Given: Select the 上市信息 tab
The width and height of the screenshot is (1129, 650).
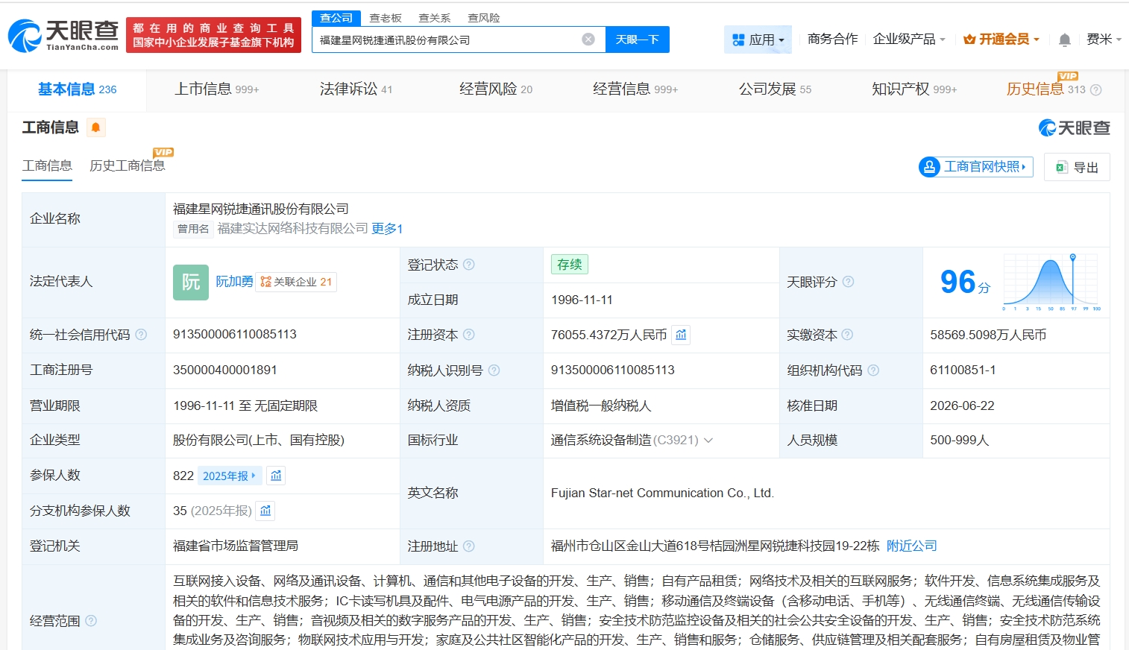Looking at the screenshot, I should coord(217,89).
